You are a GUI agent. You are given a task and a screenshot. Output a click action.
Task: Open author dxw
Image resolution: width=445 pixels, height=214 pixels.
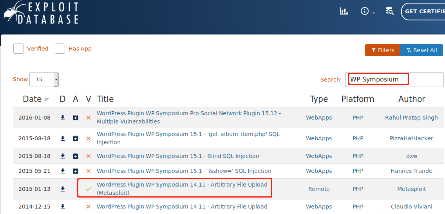(x=411, y=156)
